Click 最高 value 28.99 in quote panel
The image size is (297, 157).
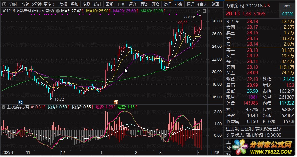point(253,85)
